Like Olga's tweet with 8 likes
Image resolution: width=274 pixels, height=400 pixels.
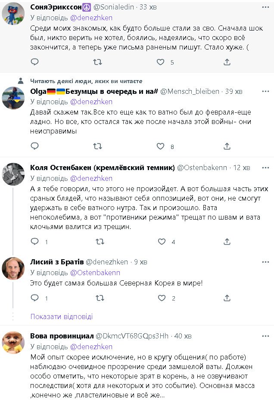pos(161,146)
